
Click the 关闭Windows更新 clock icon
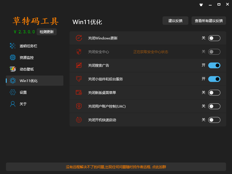click(79, 38)
